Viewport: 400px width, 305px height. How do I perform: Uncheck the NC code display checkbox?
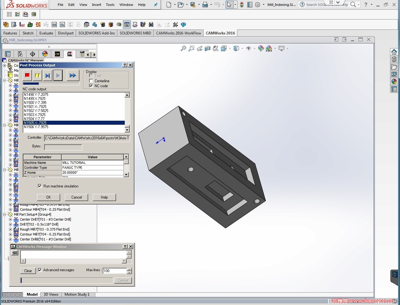[x=91, y=86]
